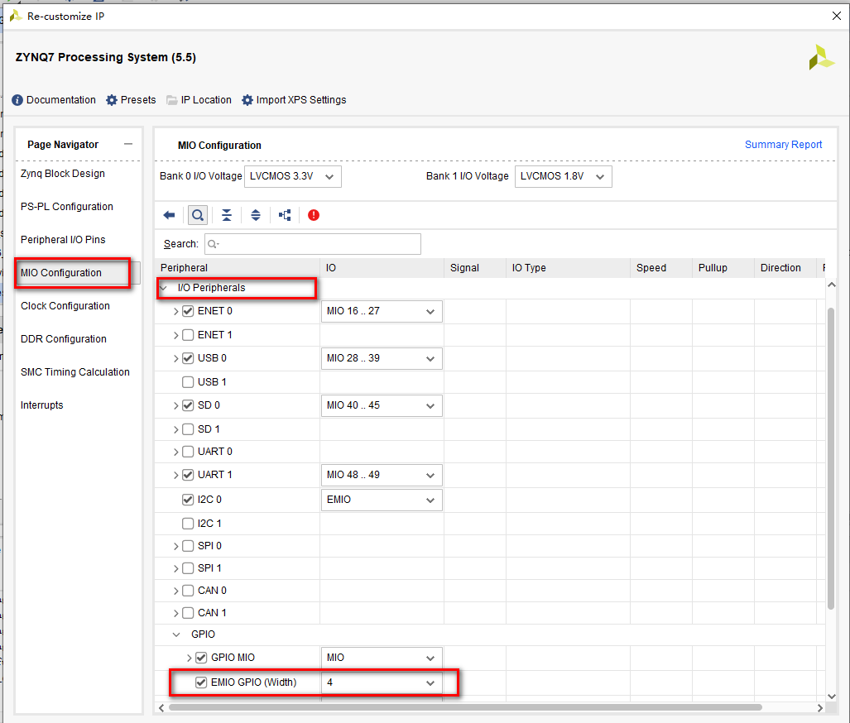The height and width of the screenshot is (723, 850).
Task: Click the IO Type column header
Action: pyautogui.click(x=568, y=268)
